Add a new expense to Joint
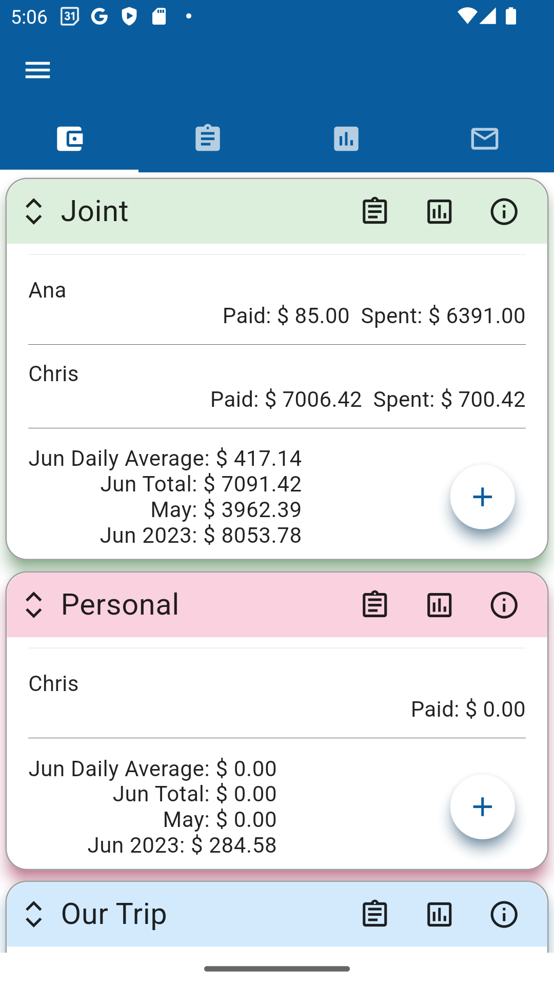The width and height of the screenshot is (554, 985). [482, 497]
